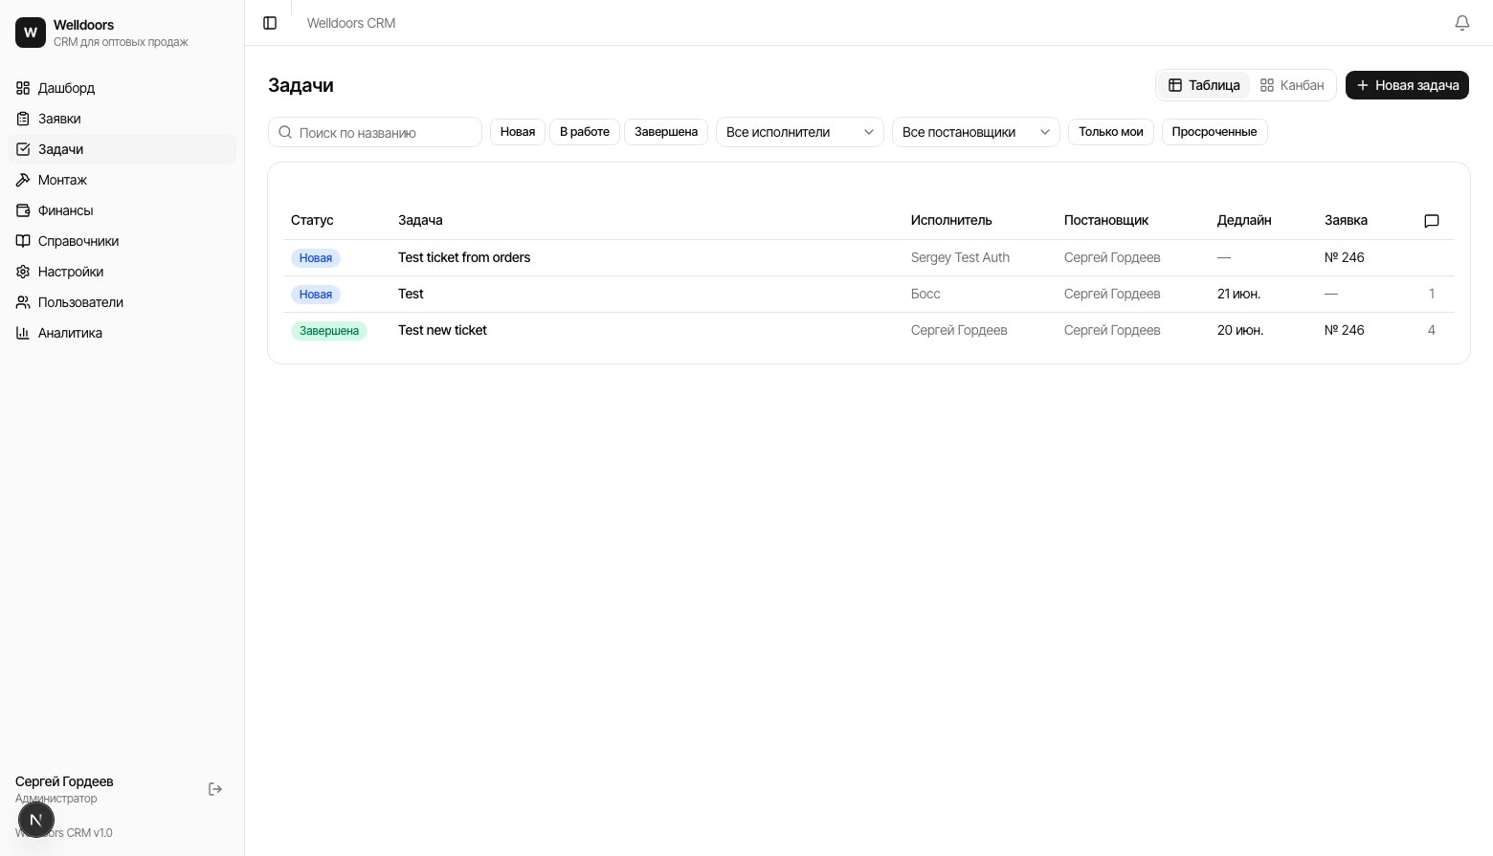Enable the Только мои filter
1493x856 pixels.
tap(1111, 132)
